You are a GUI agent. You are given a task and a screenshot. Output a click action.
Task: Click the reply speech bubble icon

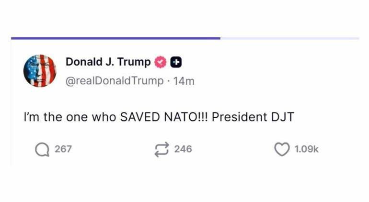point(42,149)
